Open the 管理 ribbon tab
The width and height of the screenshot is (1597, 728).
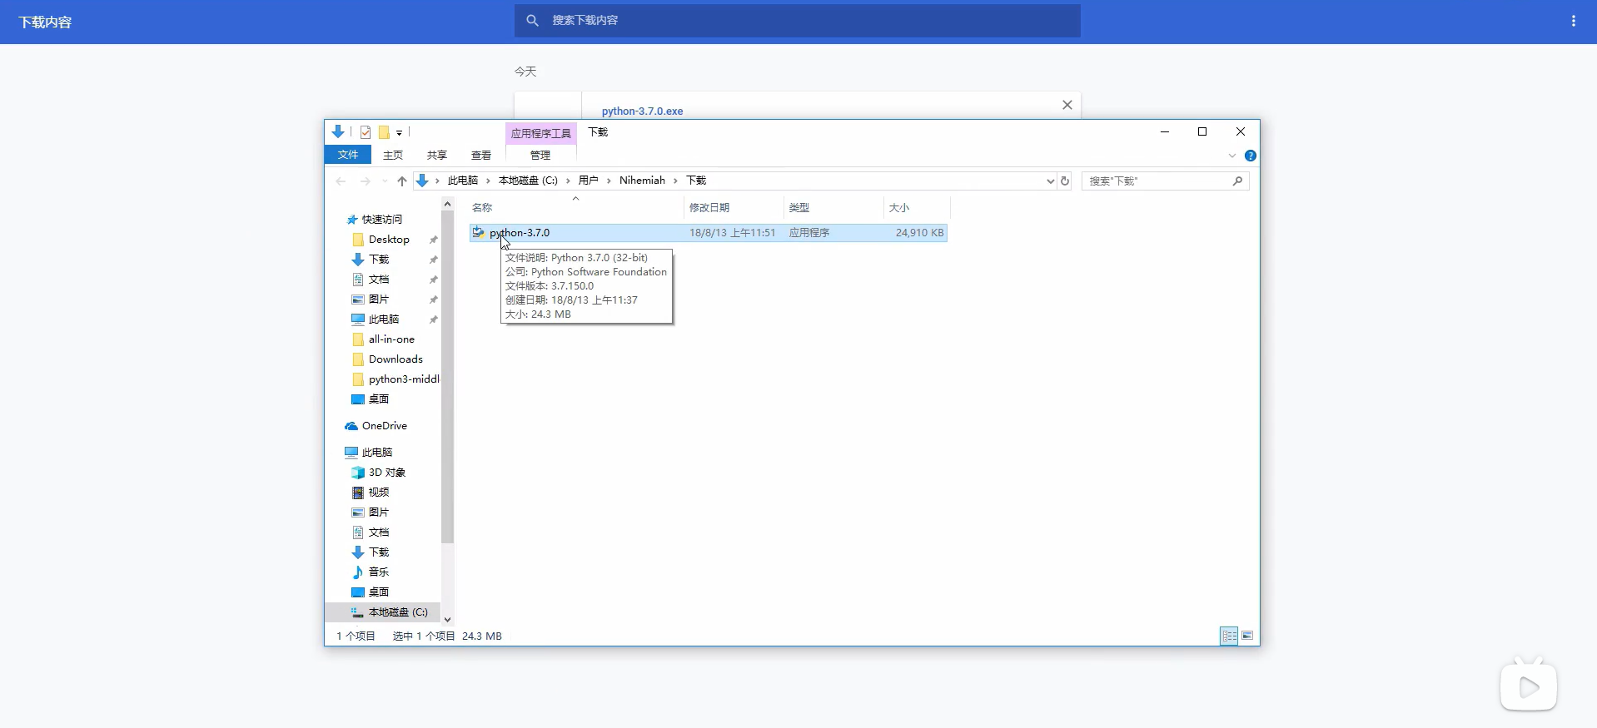point(540,155)
